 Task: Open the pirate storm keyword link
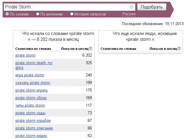coord(25,55)
